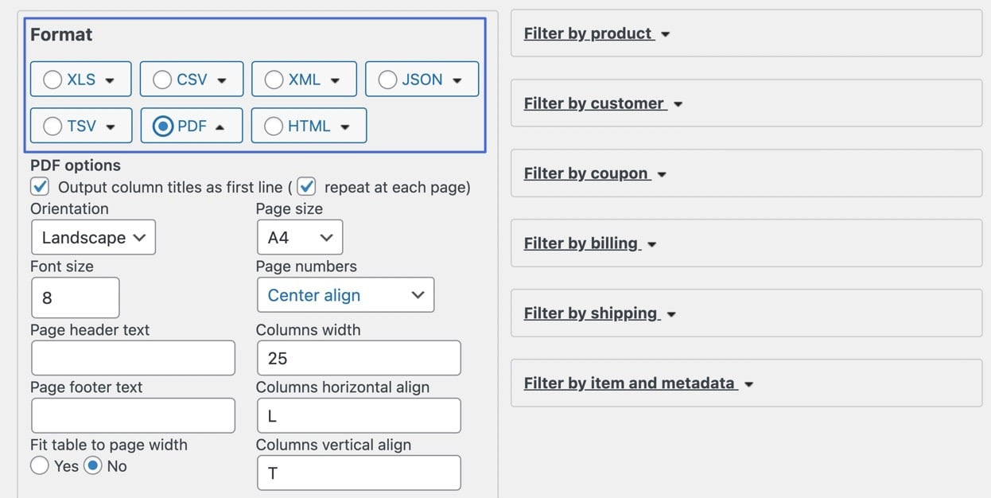Change the Page size from the A4 dropdown

tap(300, 237)
